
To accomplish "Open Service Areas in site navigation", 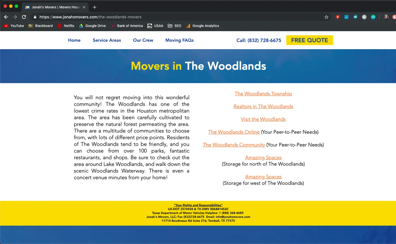I will coord(107,40).
